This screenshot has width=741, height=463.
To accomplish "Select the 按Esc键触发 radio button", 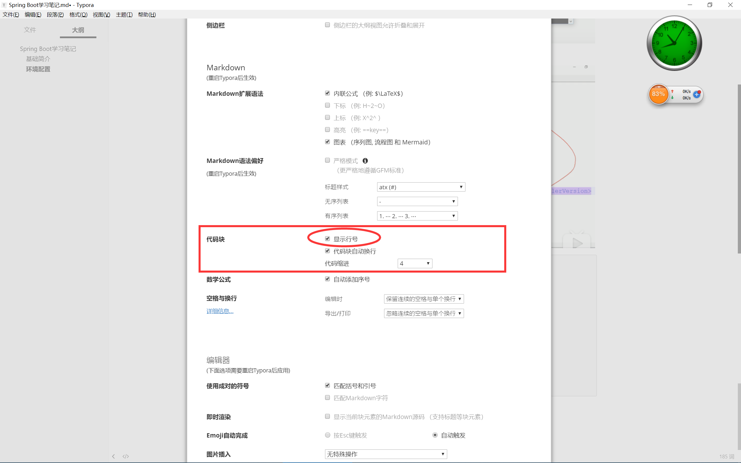I will click(327, 435).
